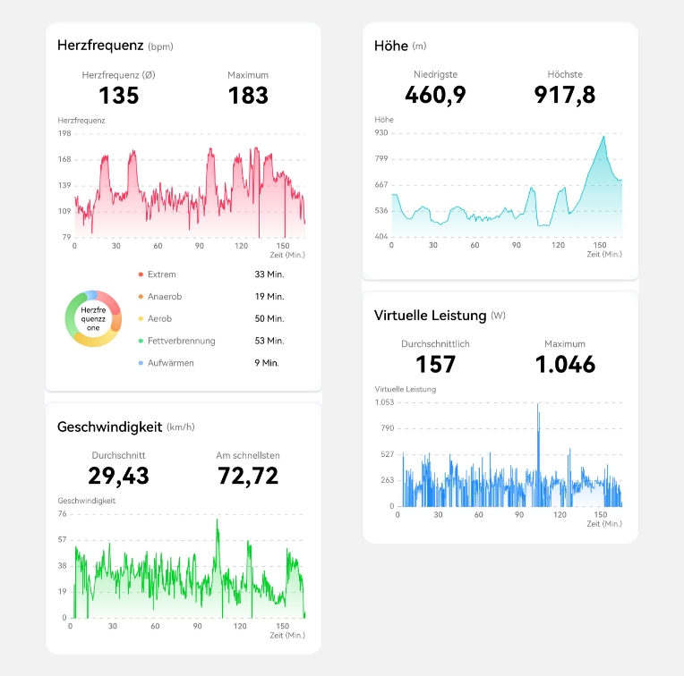This screenshot has height=676, width=684.
Task: Click the yellow Aerob legend dot
Action: [141, 319]
